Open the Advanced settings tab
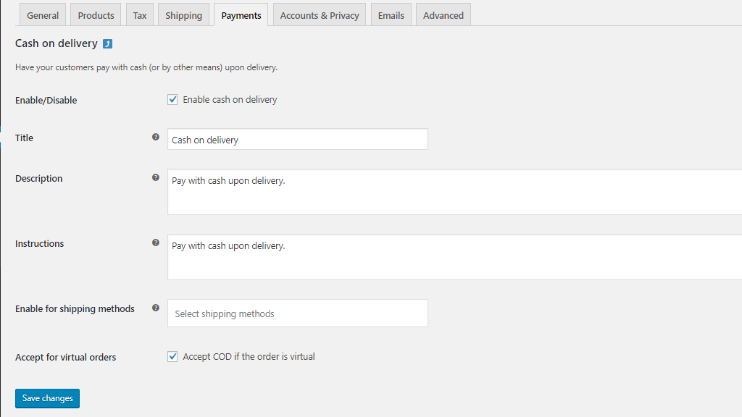The image size is (742, 417). (443, 15)
